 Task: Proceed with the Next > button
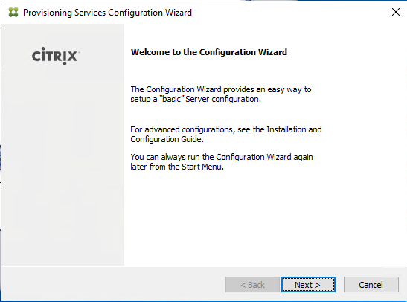tap(308, 285)
